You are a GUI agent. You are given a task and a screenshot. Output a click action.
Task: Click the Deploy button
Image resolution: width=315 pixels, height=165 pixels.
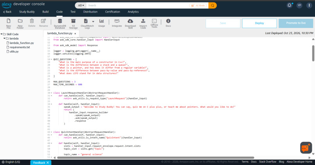tap(260, 23)
